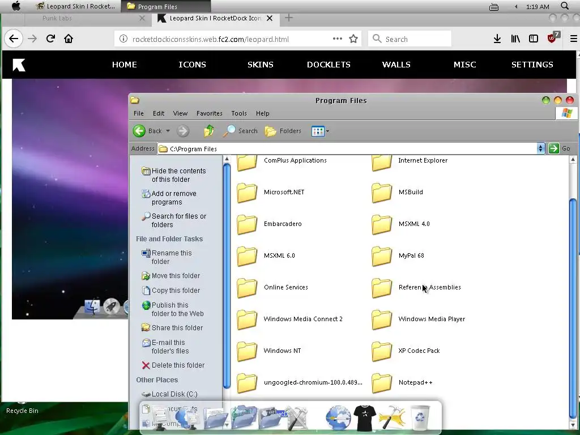Open spotlight search magnifier in top bar
This screenshot has height=435, width=580.
click(565, 6)
